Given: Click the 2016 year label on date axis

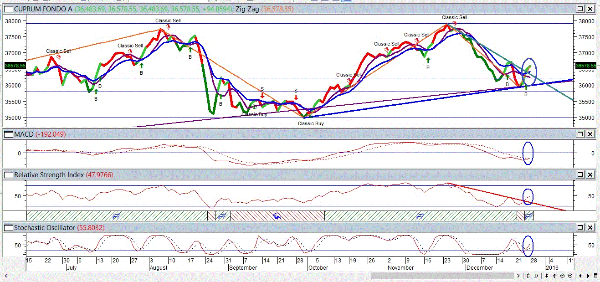Looking at the screenshot, I should [x=551, y=268].
